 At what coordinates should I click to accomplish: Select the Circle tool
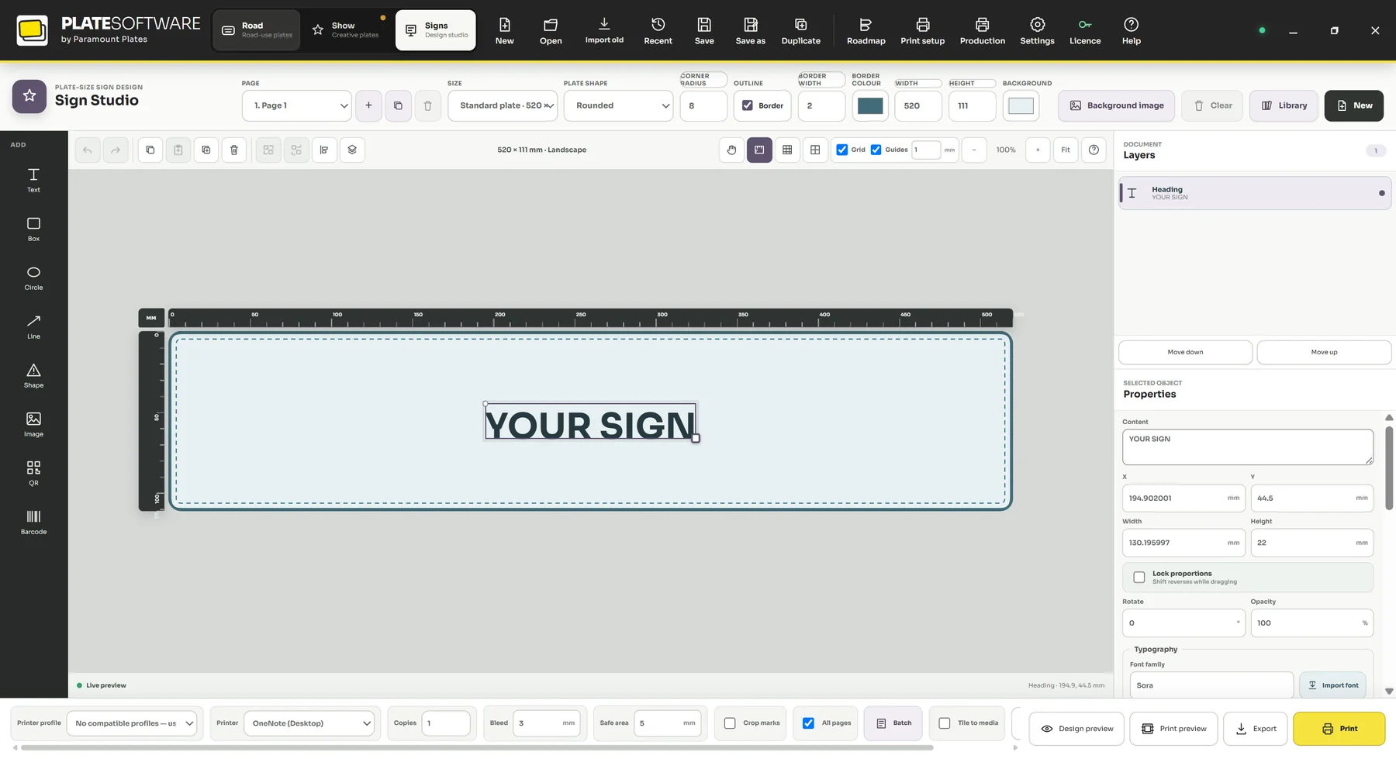(x=33, y=278)
